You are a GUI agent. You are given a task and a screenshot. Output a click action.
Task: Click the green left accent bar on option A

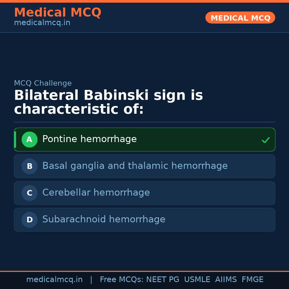point(15,139)
